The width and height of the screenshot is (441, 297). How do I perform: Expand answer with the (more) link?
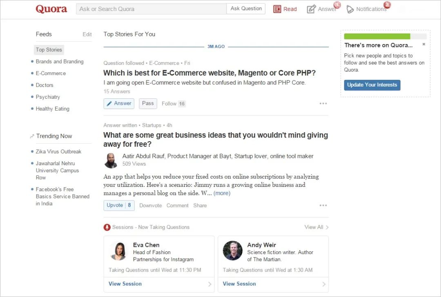click(x=222, y=193)
